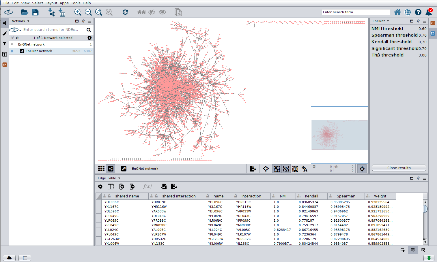
Task: Sort by Kendall column header
Action: pos(311,196)
